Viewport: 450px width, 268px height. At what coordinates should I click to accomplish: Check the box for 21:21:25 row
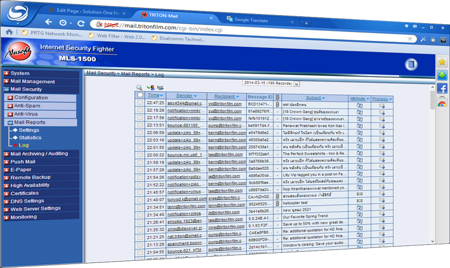pyautogui.click(x=139, y=237)
